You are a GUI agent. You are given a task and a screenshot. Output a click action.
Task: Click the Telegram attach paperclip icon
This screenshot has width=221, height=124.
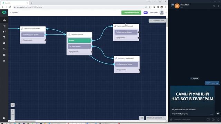coord(171,120)
